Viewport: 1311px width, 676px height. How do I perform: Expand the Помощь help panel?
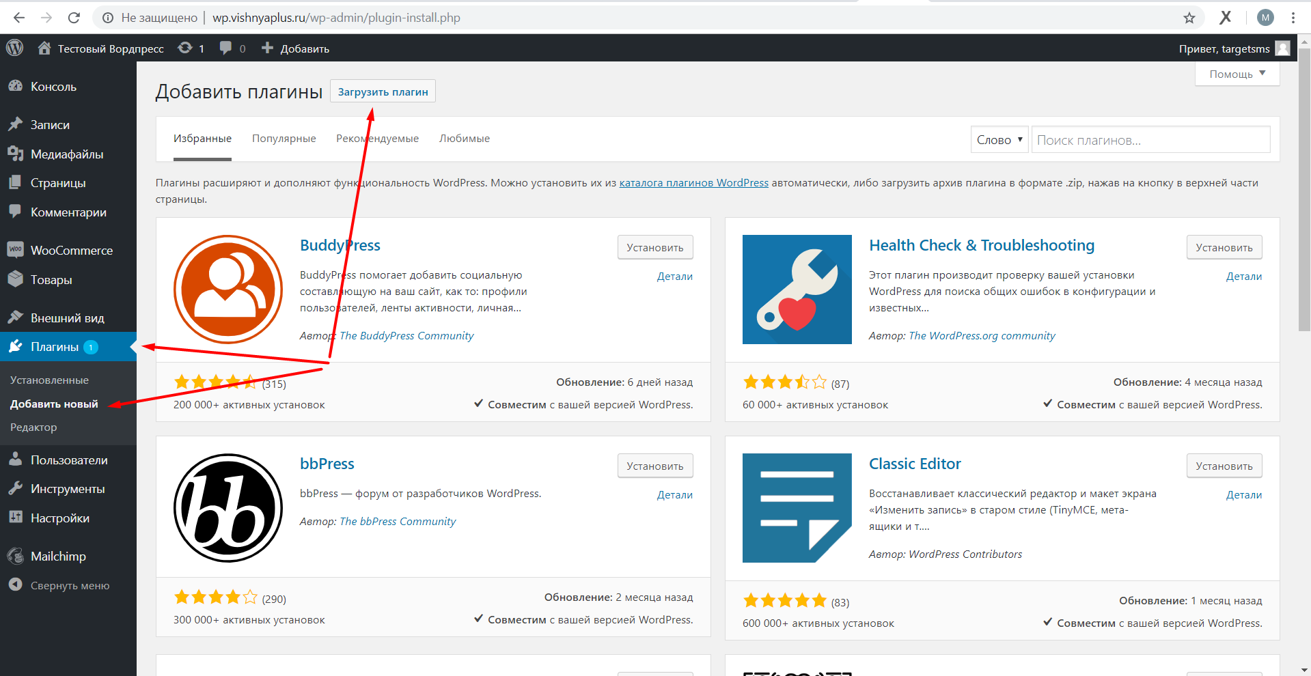pyautogui.click(x=1237, y=74)
